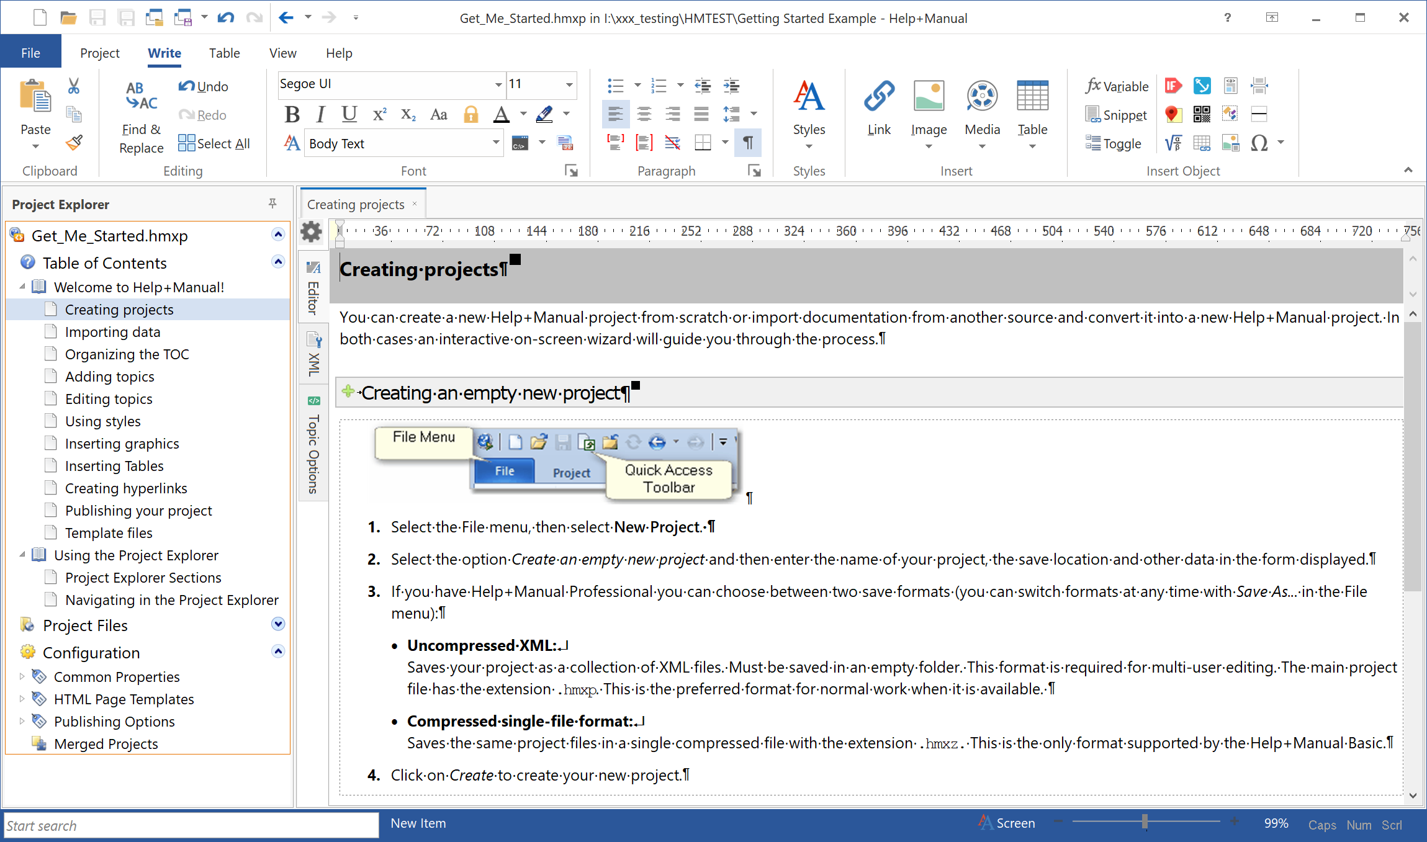Image resolution: width=1427 pixels, height=842 pixels.
Task: Click the Save icon in quick access toolbar
Action: point(97,17)
